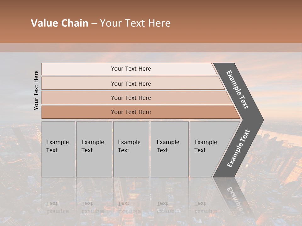Select the second "Your Text Here" bar
The width and height of the screenshot is (302, 226).
tap(131, 83)
